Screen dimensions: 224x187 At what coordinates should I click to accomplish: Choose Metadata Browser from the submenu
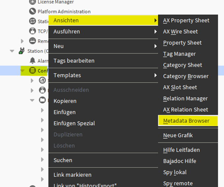point(186,121)
